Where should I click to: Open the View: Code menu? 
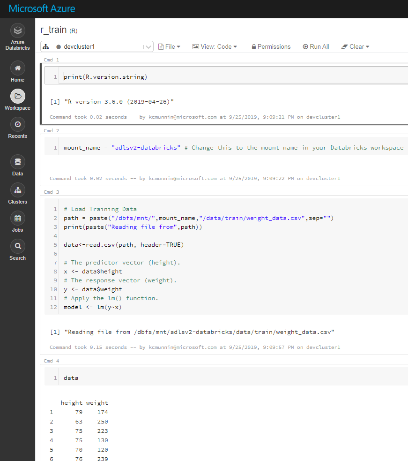pos(215,47)
